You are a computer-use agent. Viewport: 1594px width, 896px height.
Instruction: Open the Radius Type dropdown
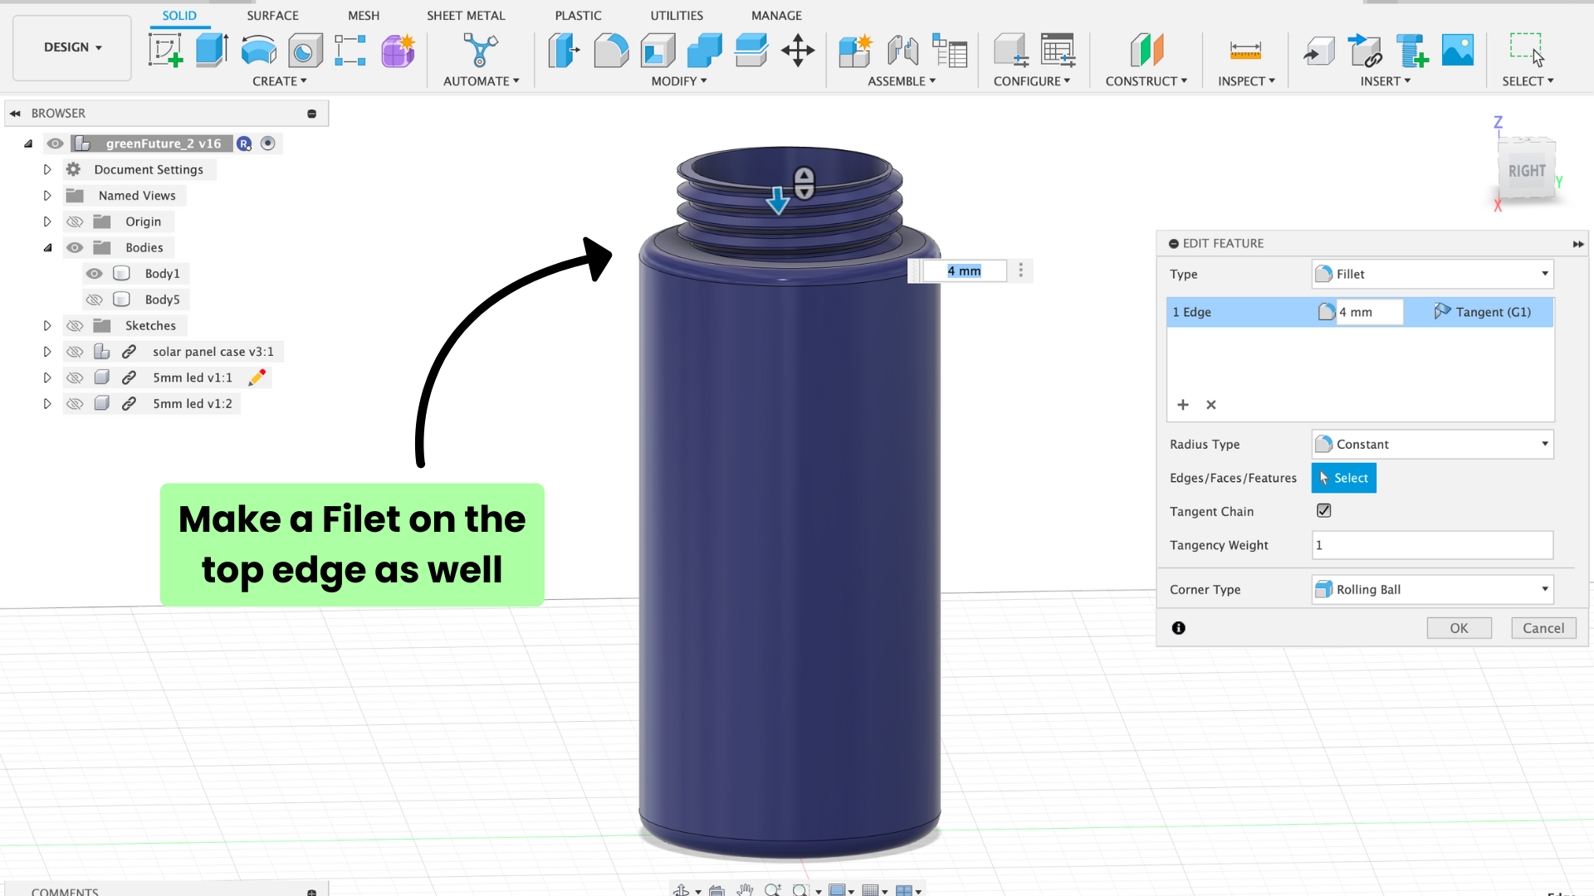pyautogui.click(x=1432, y=443)
